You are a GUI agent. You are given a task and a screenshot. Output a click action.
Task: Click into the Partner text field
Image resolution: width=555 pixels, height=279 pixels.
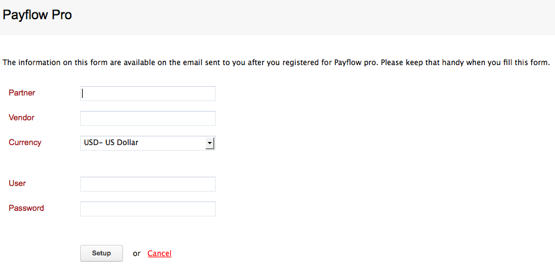148,94
